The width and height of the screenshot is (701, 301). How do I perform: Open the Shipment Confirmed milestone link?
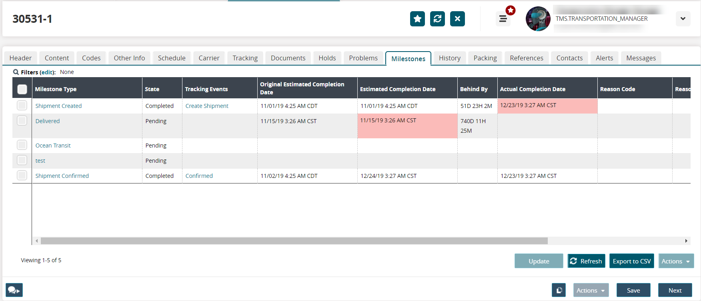tap(62, 176)
